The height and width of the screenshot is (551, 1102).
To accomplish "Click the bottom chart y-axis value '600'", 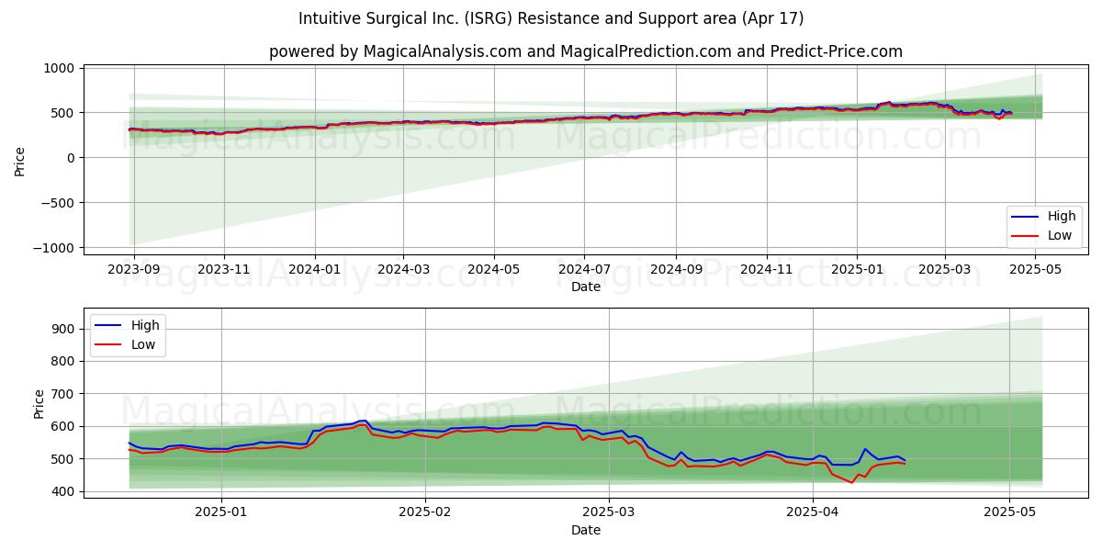I will [x=64, y=426].
